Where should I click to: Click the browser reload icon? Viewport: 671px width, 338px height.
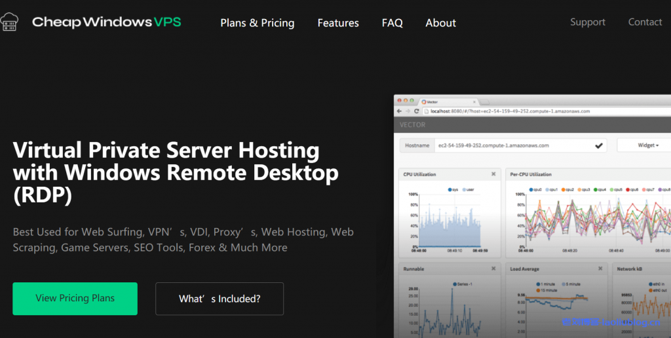point(417,111)
